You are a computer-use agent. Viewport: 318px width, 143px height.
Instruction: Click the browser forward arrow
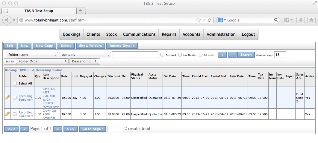point(14,20)
